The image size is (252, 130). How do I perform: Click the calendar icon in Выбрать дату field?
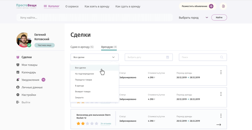coord(168,57)
